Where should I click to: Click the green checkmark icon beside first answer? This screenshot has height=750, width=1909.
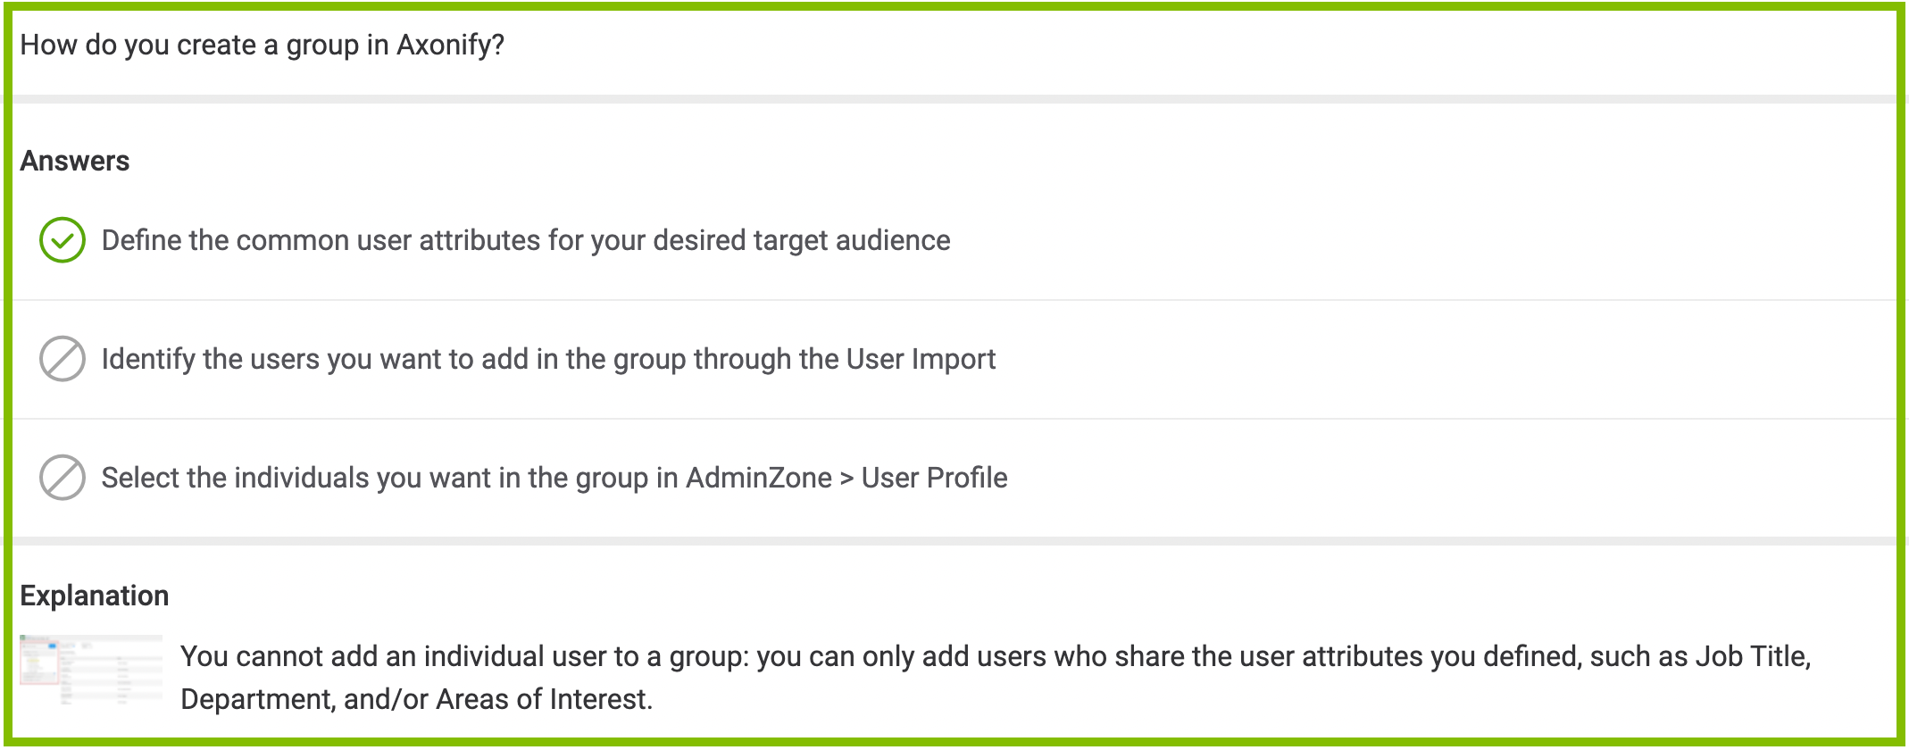tap(63, 240)
